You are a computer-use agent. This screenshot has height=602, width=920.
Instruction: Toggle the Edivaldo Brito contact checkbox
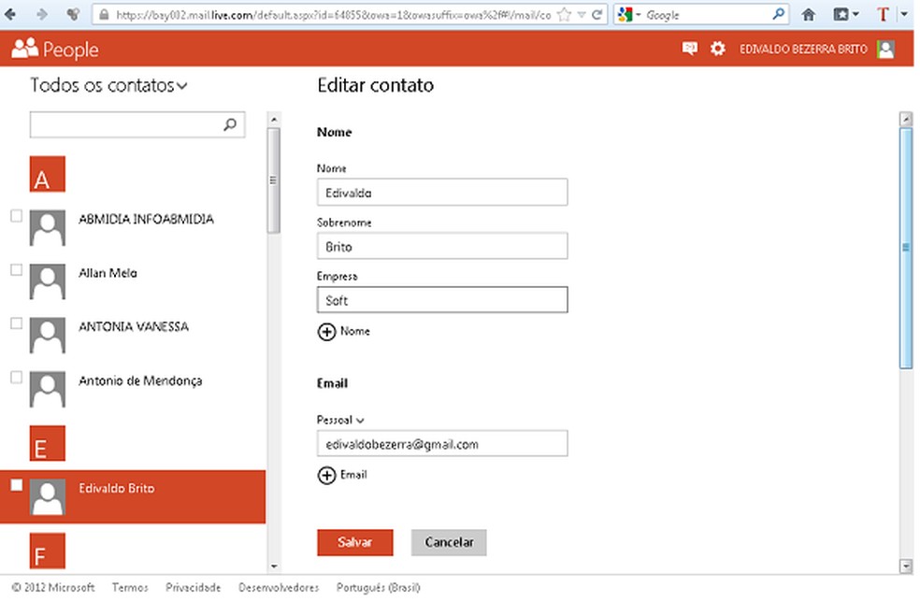click(17, 485)
